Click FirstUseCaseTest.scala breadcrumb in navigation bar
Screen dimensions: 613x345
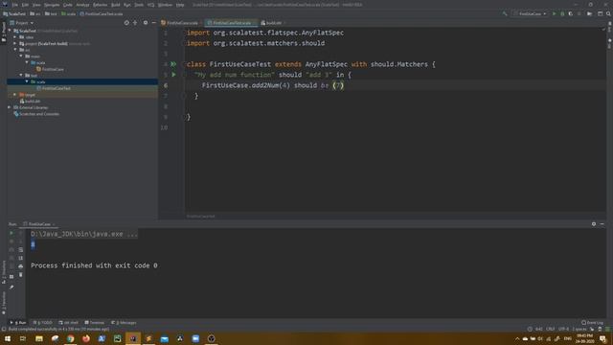click(x=101, y=13)
